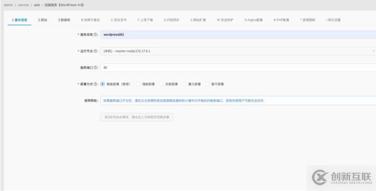The height and width of the screenshot is (191, 376).
Task: Click dropdown arrow at end of 运行节点 field
Action: 373,51
